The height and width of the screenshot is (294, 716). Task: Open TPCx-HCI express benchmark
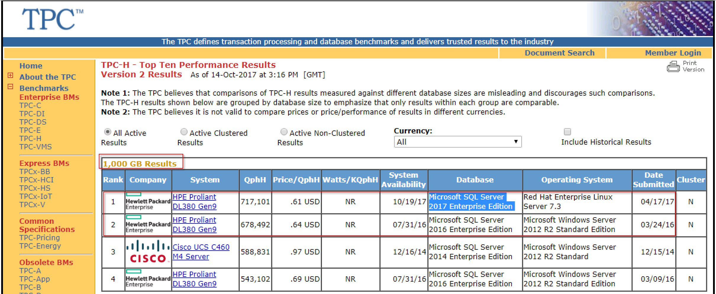click(36, 180)
